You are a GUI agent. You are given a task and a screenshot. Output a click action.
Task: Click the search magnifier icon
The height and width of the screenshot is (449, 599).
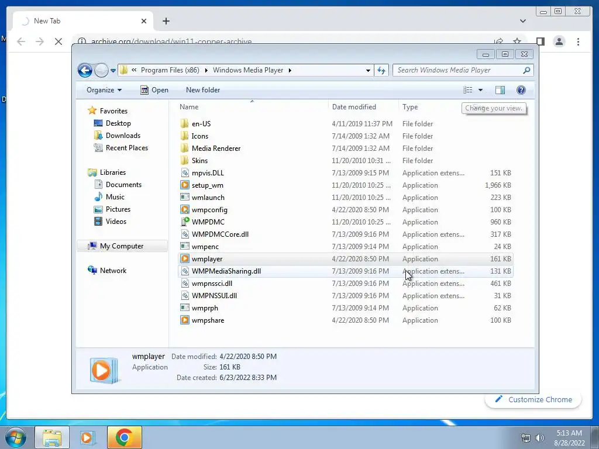[x=526, y=70]
